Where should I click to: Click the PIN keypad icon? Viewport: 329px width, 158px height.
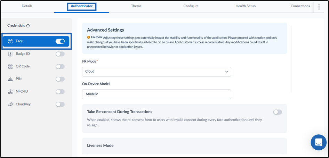tap(10, 79)
